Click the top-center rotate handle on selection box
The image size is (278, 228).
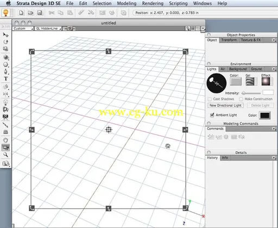coord(109,51)
